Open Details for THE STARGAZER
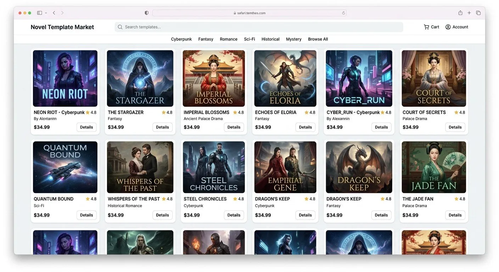 tap(162, 127)
